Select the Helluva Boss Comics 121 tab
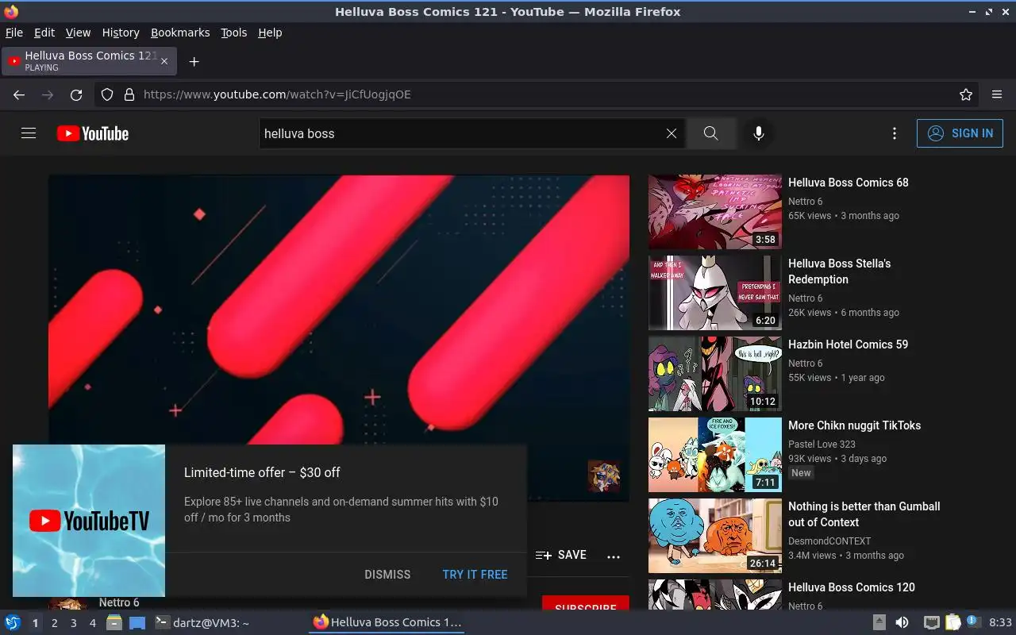This screenshot has height=635, width=1016. (x=90, y=61)
